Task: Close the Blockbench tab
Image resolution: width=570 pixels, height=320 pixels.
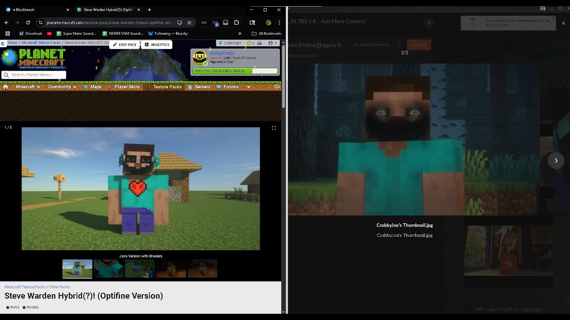Action: [x=68, y=9]
